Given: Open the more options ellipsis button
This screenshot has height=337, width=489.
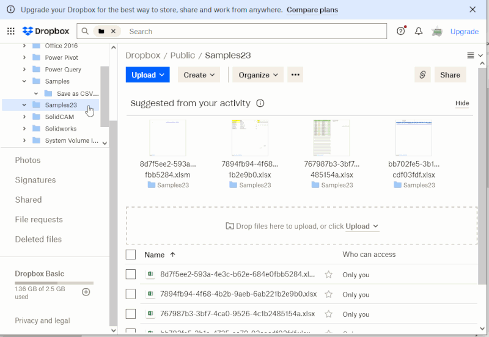Looking at the screenshot, I should tap(295, 74).
